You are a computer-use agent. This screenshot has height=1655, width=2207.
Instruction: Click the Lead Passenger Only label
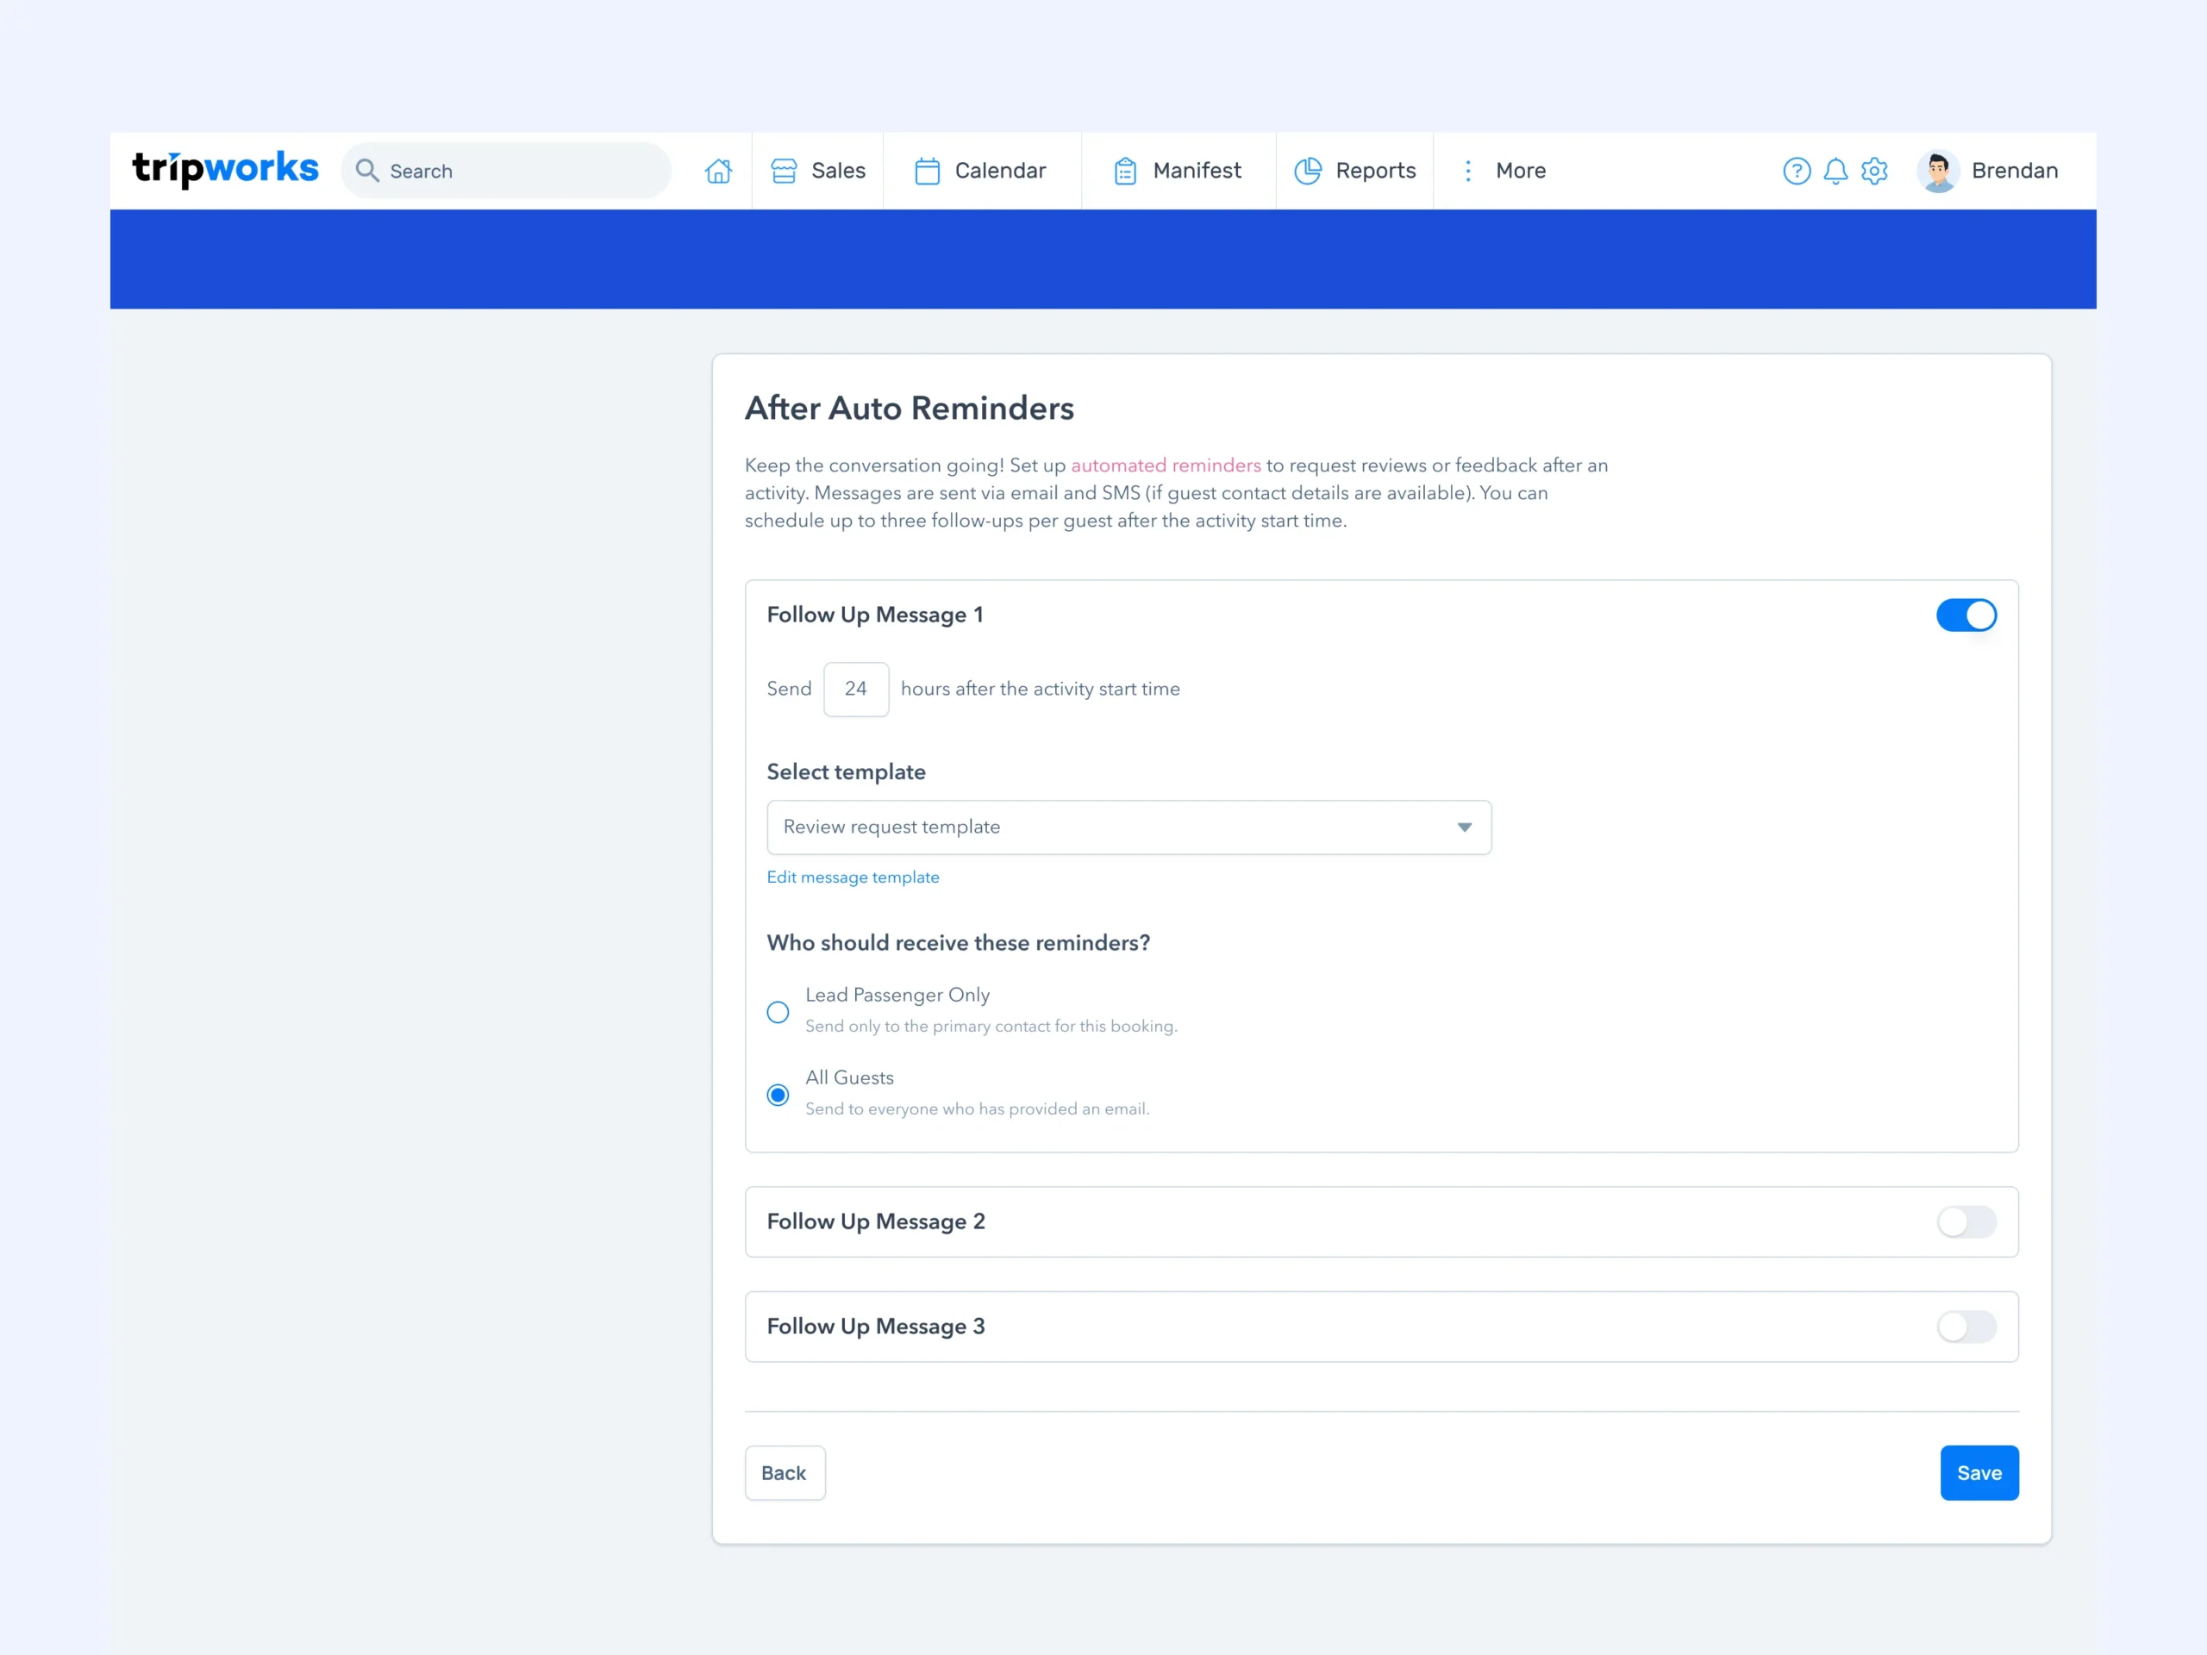click(x=897, y=996)
